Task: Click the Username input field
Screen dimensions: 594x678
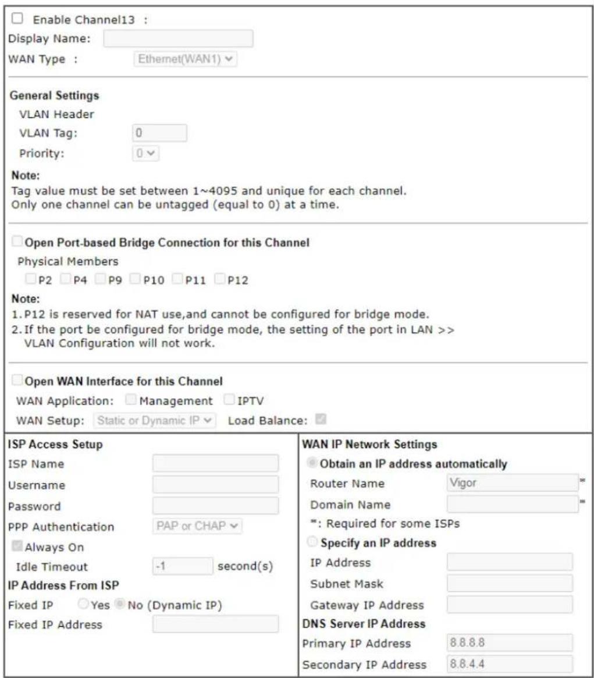Action: 215,484
